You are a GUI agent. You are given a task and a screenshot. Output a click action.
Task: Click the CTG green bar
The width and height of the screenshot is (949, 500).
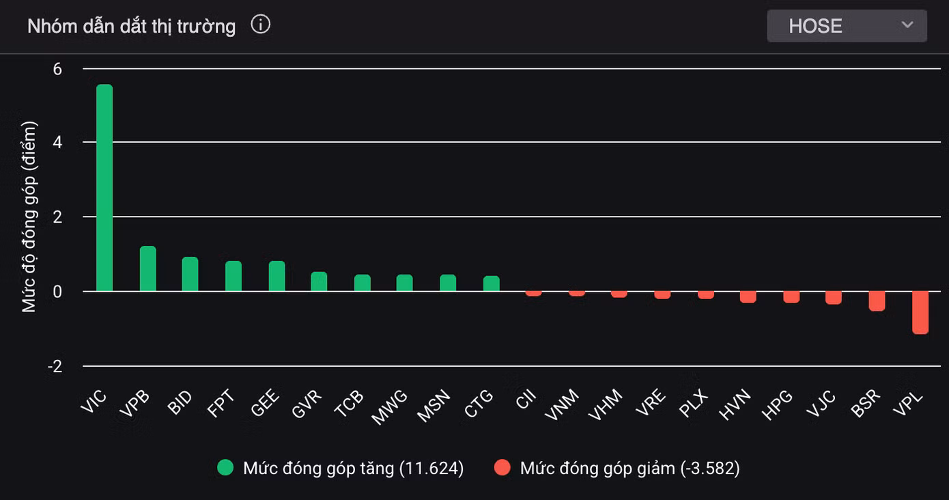click(x=492, y=283)
